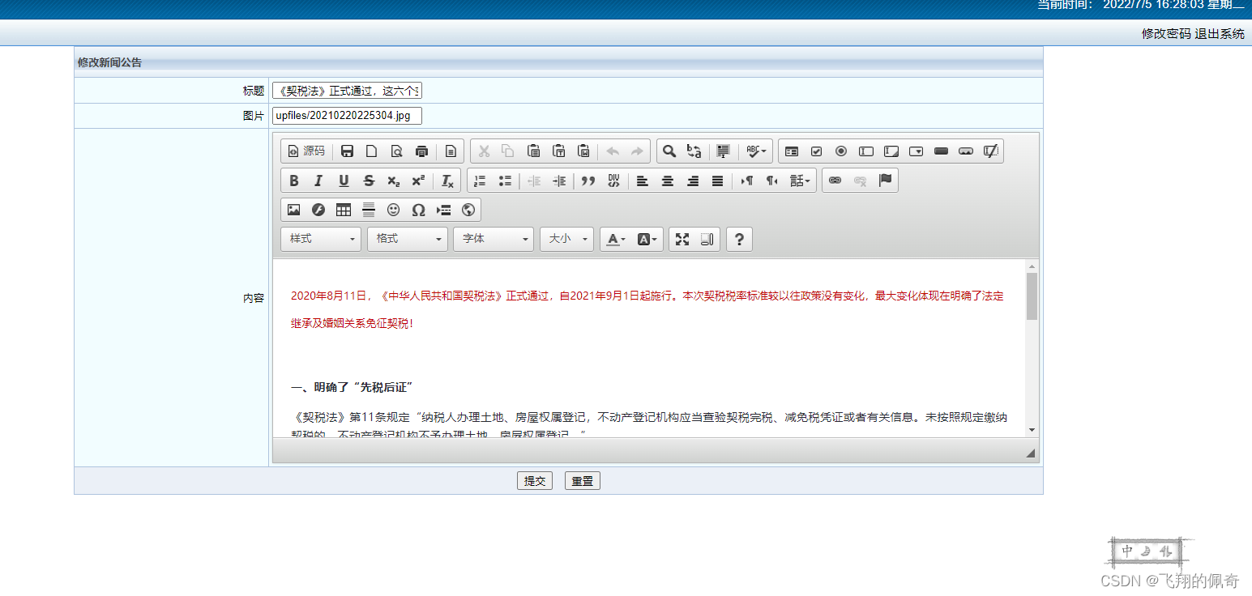Viewport: 1252px width, 596px height.
Task: Open the Find magnifier tool
Action: tap(669, 151)
